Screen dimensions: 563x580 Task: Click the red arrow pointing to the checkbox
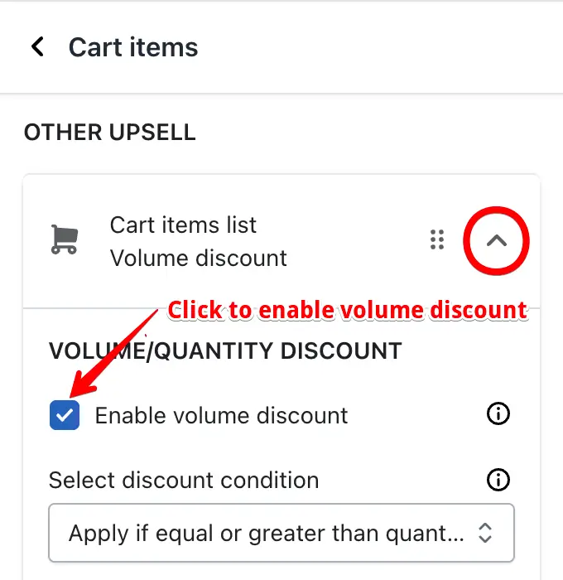(113, 353)
